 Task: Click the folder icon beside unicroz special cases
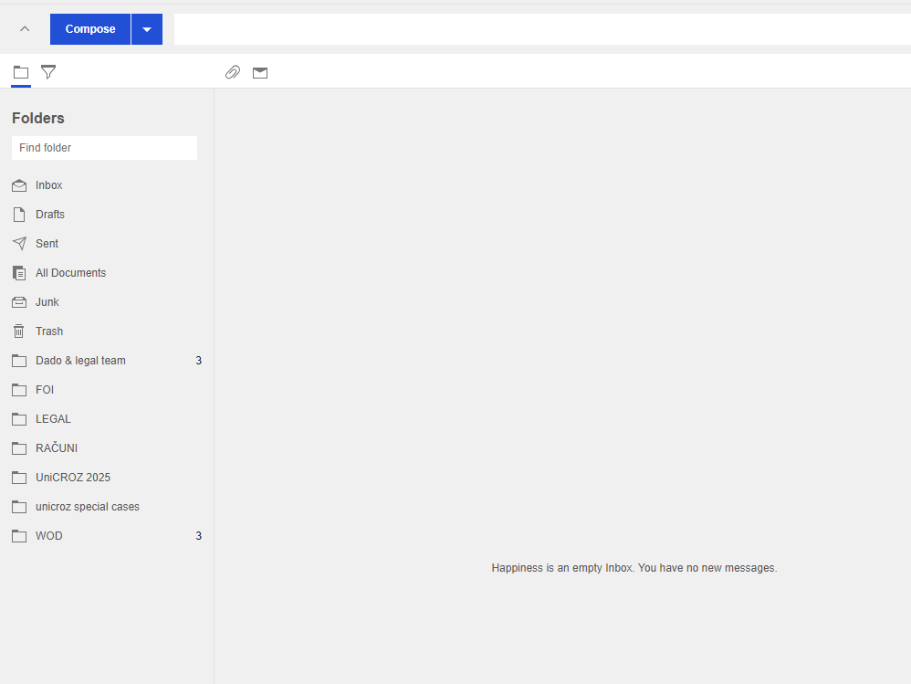[x=19, y=507]
